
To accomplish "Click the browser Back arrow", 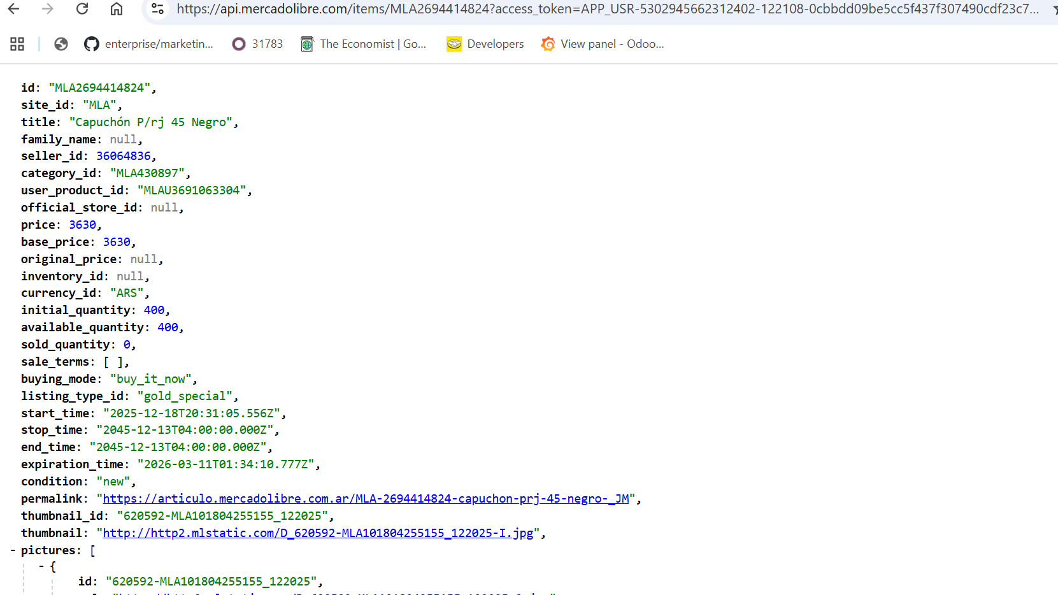I will click(13, 9).
